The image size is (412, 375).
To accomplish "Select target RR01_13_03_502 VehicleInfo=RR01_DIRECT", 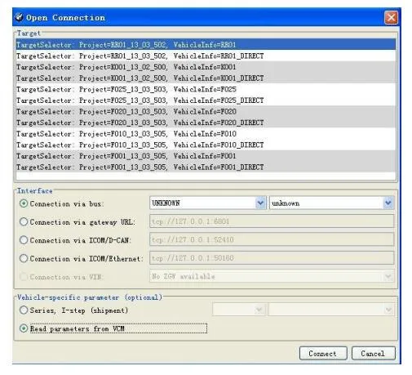I will click(x=206, y=56).
